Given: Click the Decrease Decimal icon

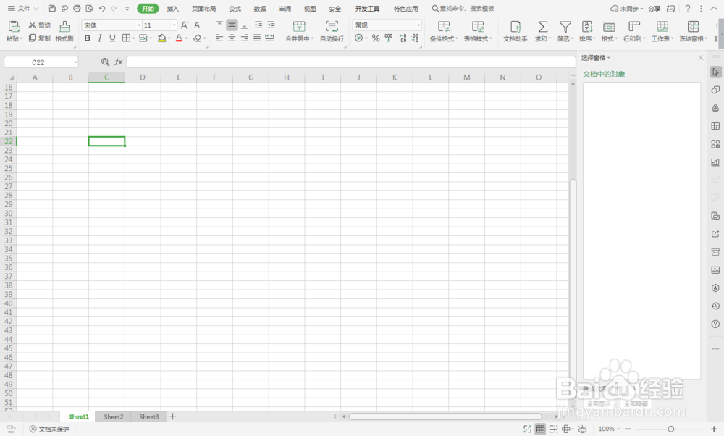Looking at the screenshot, I should pyautogui.click(x=415, y=38).
